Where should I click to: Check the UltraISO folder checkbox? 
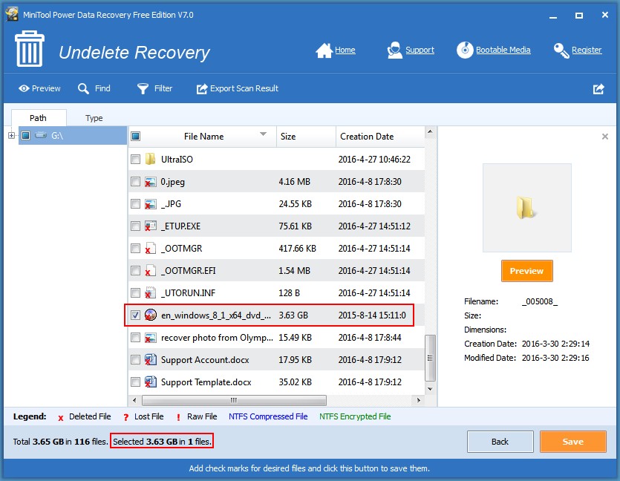(x=135, y=159)
